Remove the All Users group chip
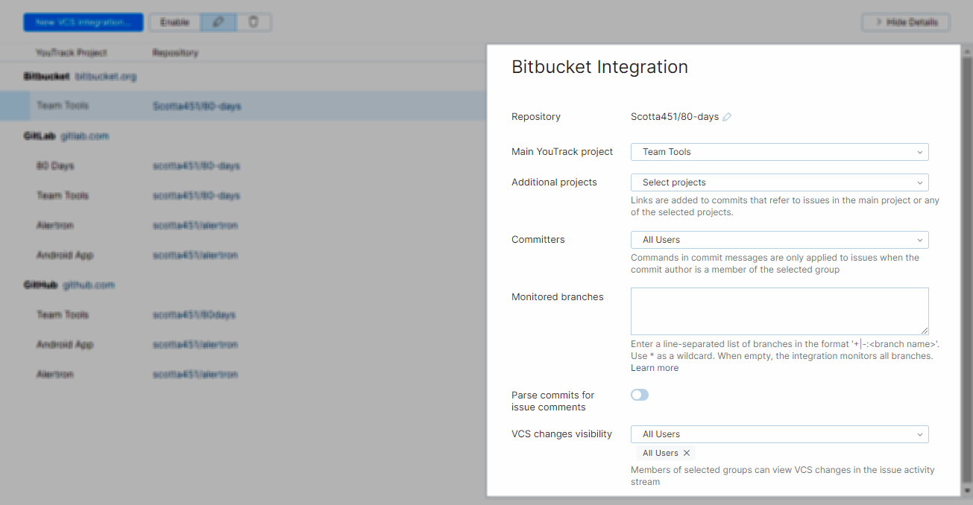This screenshot has height=505, width=973. [x=685, y=453]
